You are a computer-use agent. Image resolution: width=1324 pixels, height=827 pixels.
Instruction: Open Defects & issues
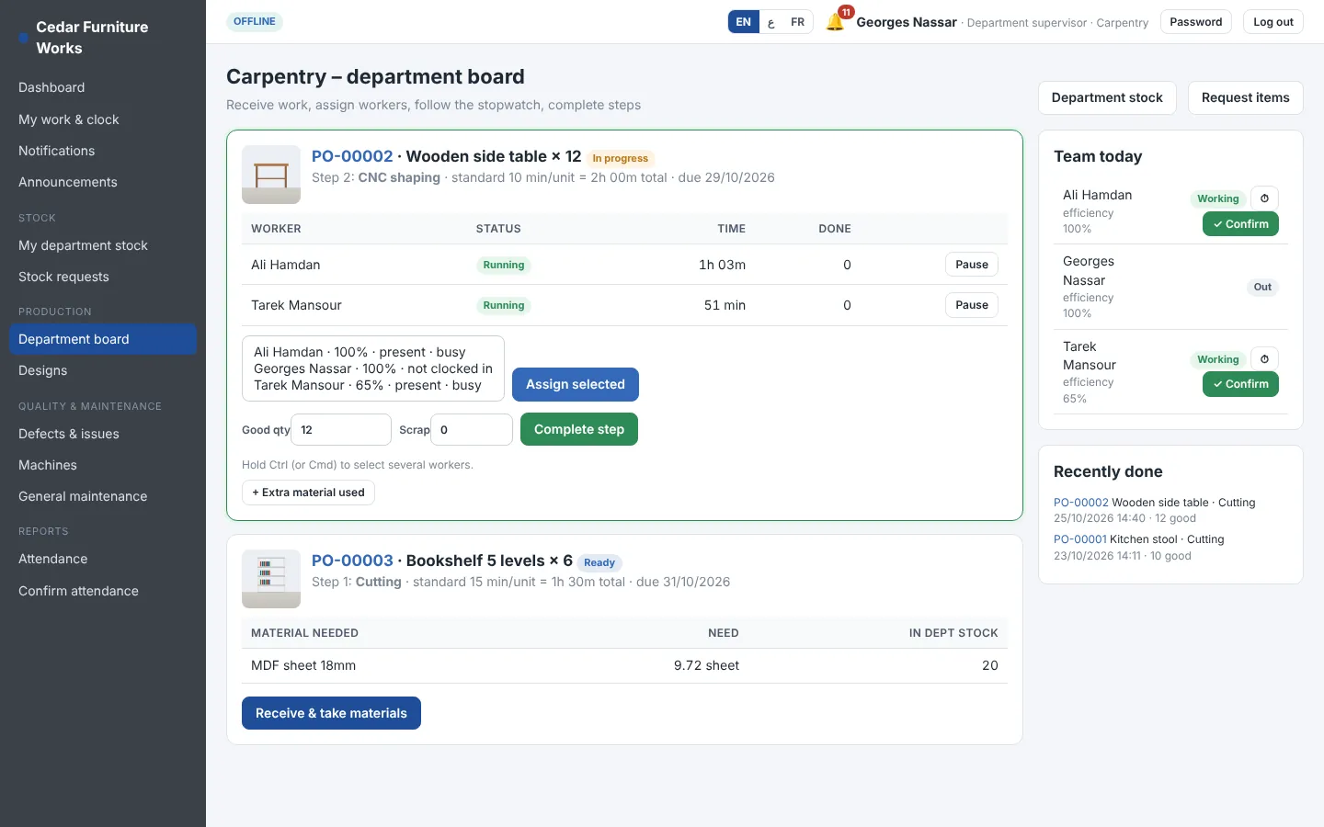click(103, 434)
